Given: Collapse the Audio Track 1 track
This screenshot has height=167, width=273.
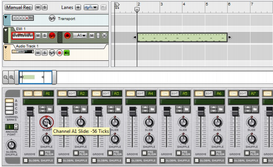Looking at the screenshot, I should (x=5, y=47).
